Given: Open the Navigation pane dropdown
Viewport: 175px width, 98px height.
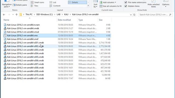Looking at the screenshot, I should coord(7,4).
